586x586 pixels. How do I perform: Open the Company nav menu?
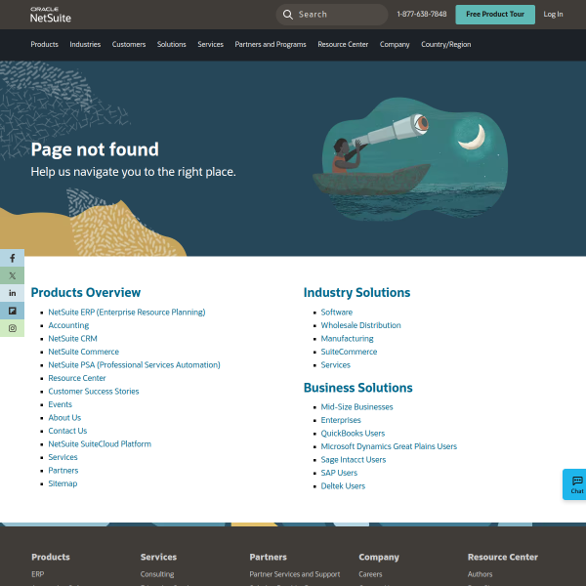click(x=395, y=45)
